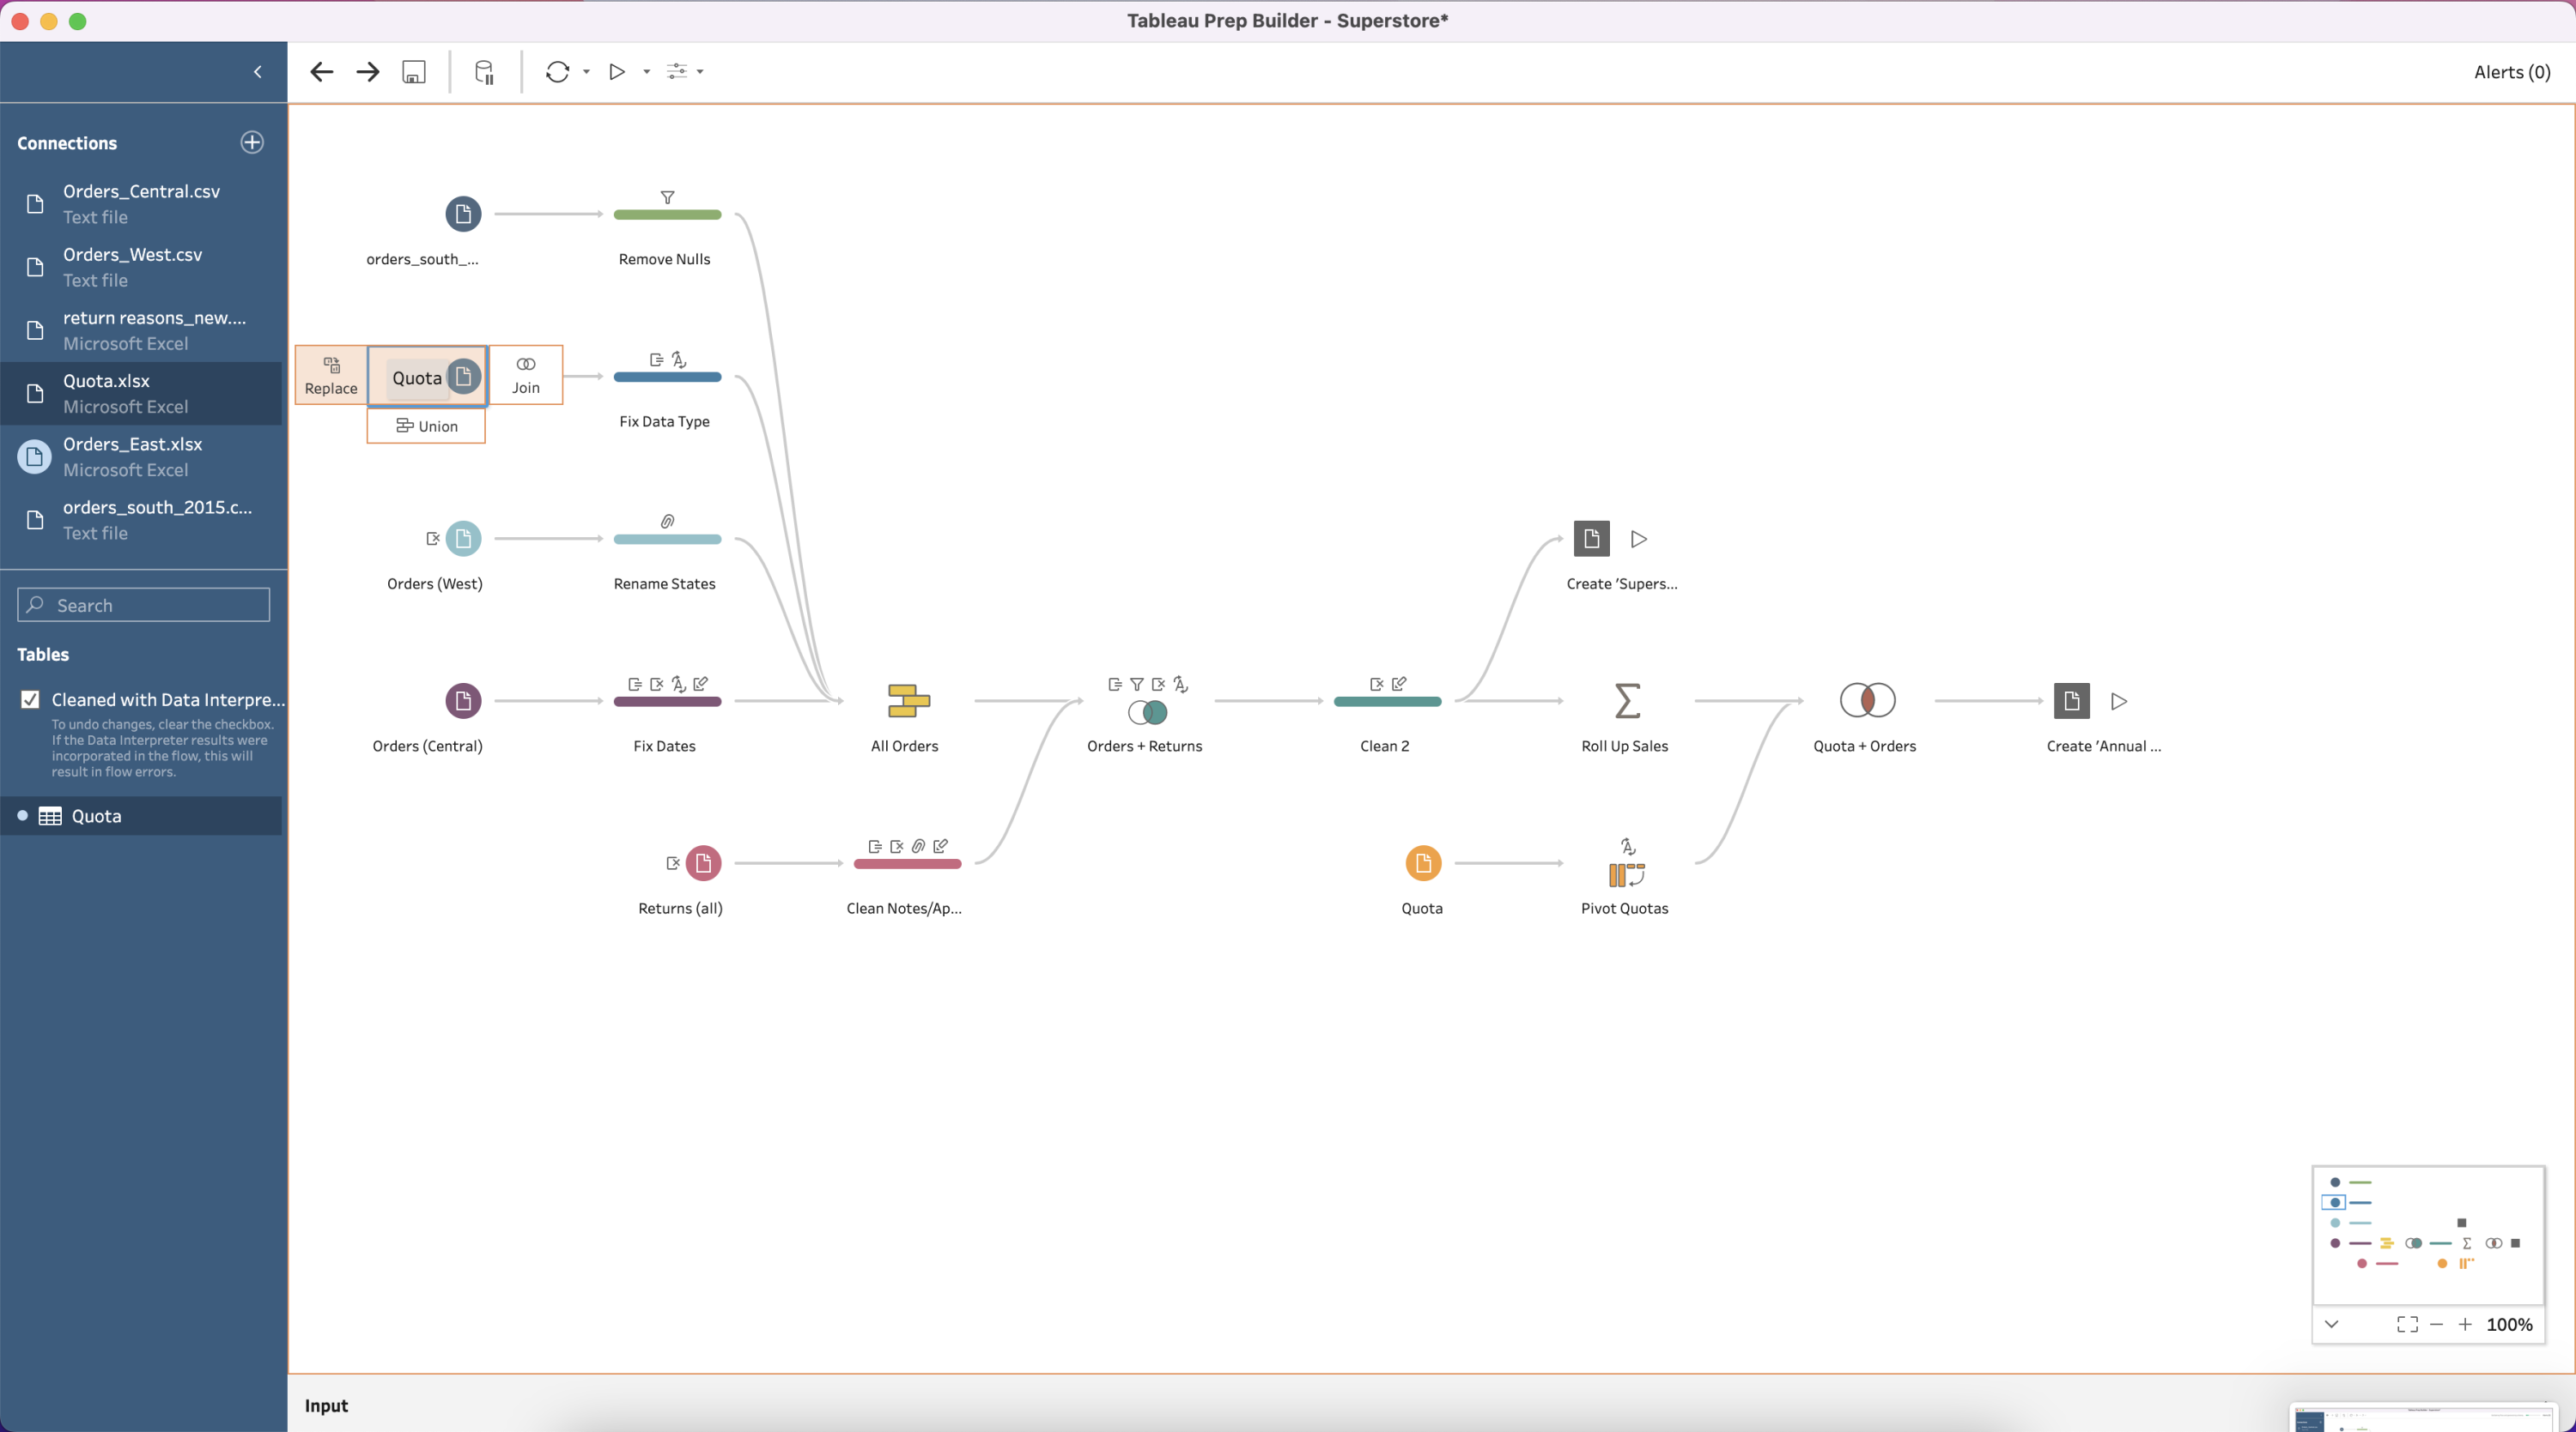Run the Create 'Annual' output step
This screenshot has width=2576, height=1432.
2119,702
